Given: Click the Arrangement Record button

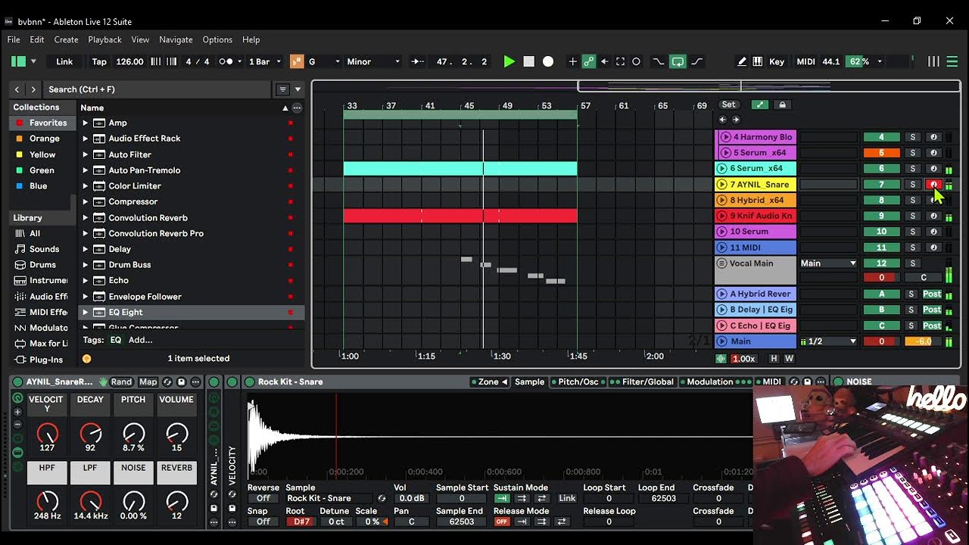Looking at the screenshot, I should pos(548,61).
